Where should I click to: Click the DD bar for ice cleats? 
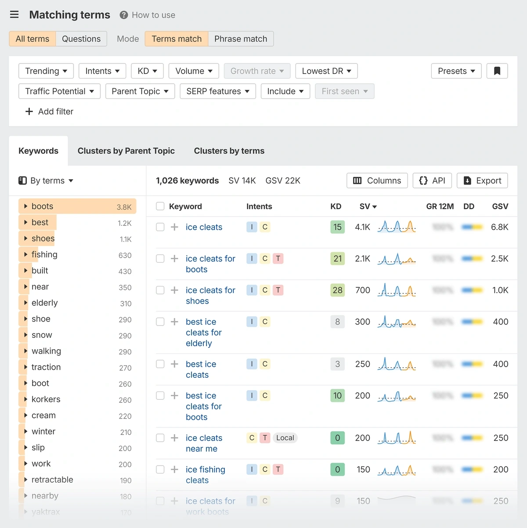pos(472,227)
